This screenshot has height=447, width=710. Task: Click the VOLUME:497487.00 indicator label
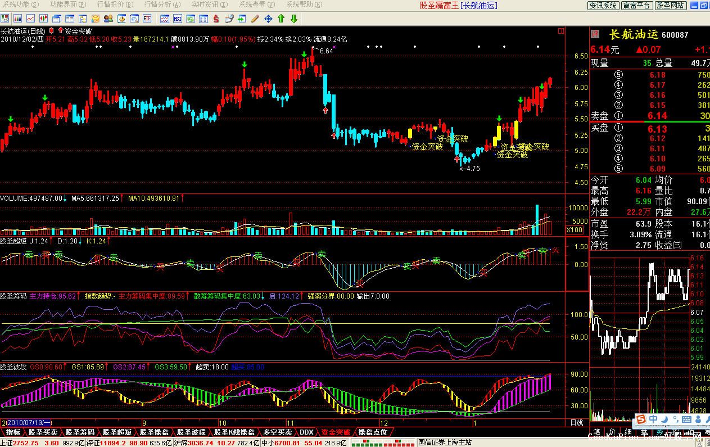point(31,198)
